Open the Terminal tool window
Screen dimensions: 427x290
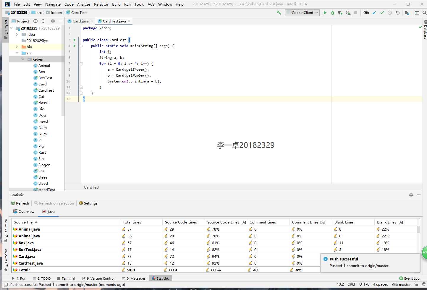[x=66, y=278]
